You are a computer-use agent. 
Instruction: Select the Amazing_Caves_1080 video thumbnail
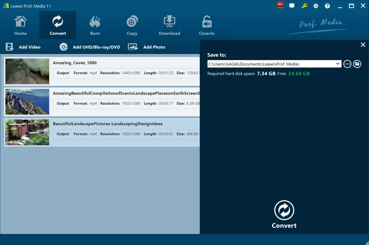tap(27, 71)
